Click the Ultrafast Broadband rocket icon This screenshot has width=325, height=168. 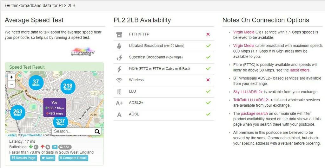pyautogui.click(x=119, y=46)
